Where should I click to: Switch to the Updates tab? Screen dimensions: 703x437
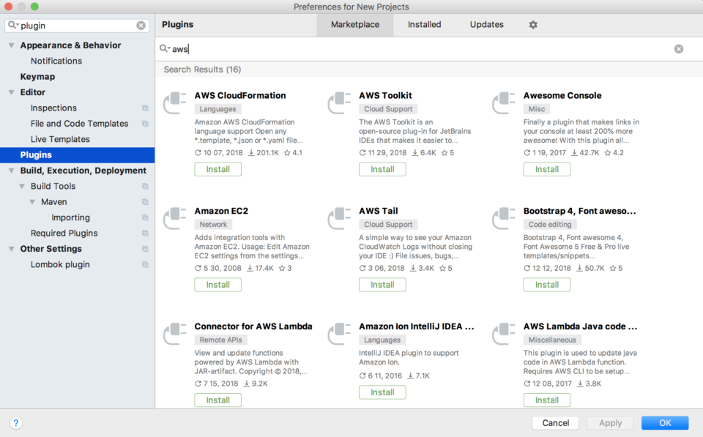[486, 25]
